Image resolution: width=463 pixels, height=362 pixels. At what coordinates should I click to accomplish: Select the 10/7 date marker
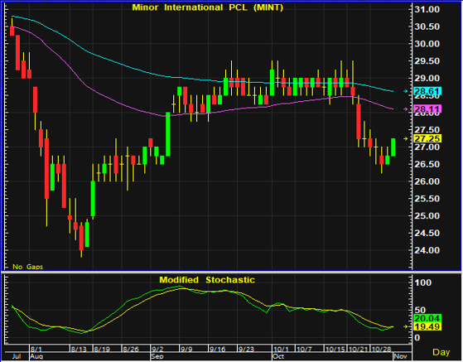[304, 349]
